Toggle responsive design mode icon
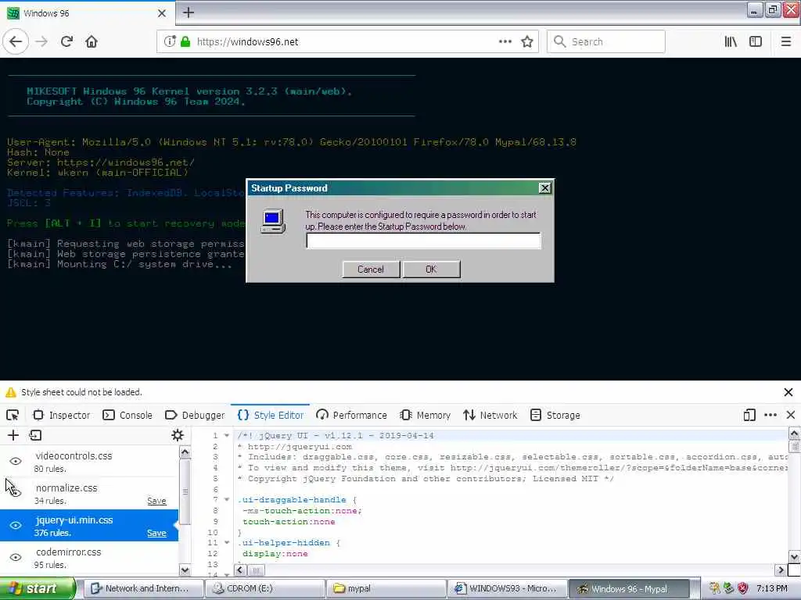Image resolution: width=801 pixels, height=600 pixels. (749, 416)
